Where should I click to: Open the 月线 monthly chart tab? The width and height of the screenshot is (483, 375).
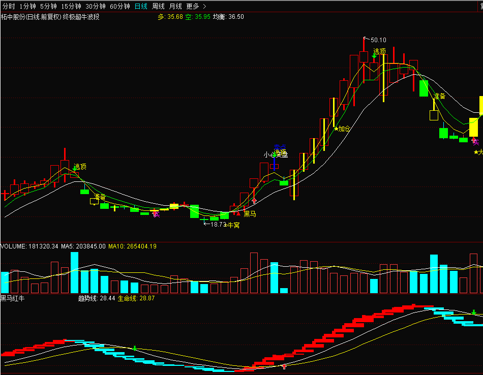click(175, 6)
